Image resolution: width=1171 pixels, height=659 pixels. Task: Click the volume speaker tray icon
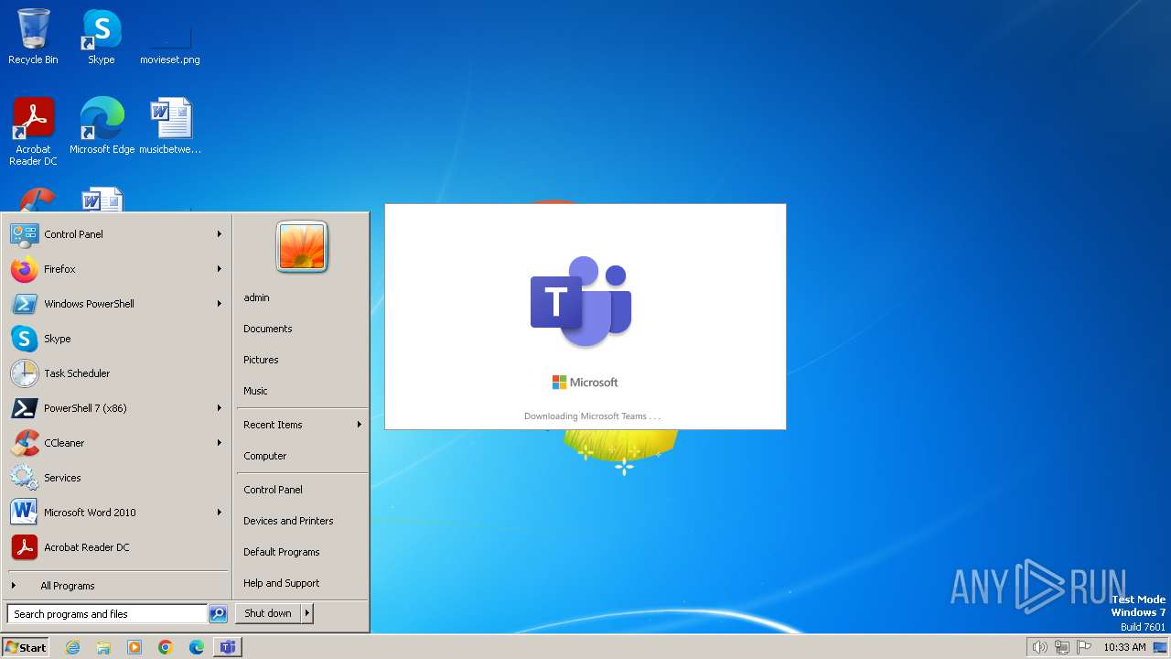1039,647
